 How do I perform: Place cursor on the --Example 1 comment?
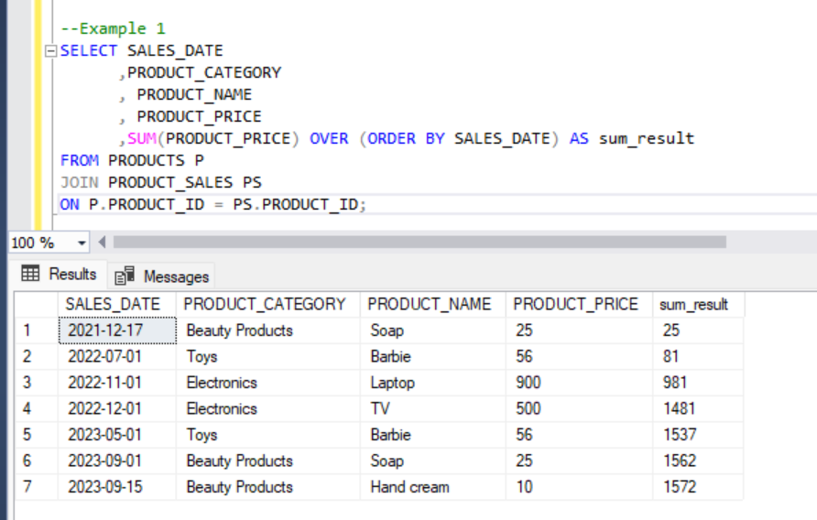coord(113,28)
